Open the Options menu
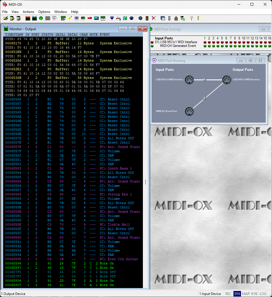The height and width of the screenshot is (297, 272). click(44, 12)
